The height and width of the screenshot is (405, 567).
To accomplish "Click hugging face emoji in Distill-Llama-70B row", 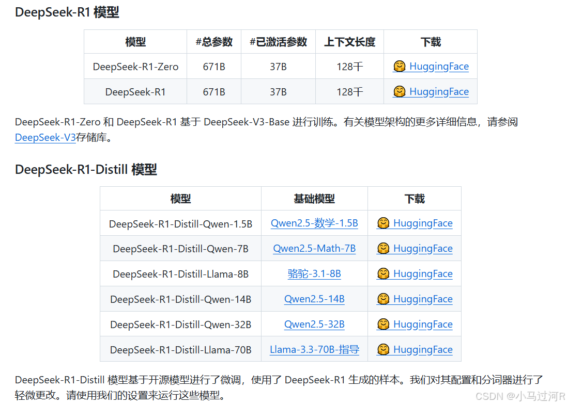I will (x=384, y=349).
